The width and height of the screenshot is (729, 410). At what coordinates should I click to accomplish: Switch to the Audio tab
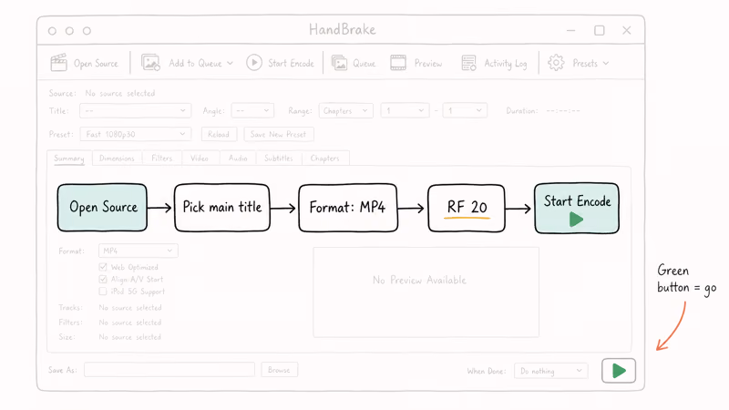click(x=238, y=158)
